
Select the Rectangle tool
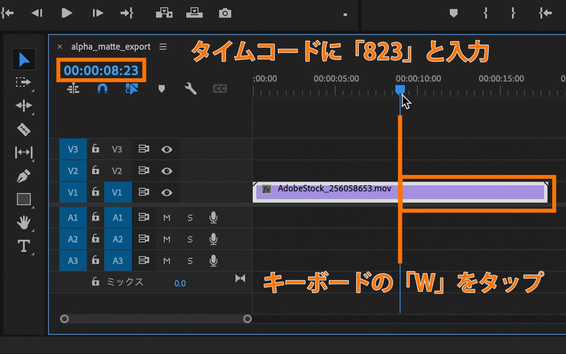(24, 199)
